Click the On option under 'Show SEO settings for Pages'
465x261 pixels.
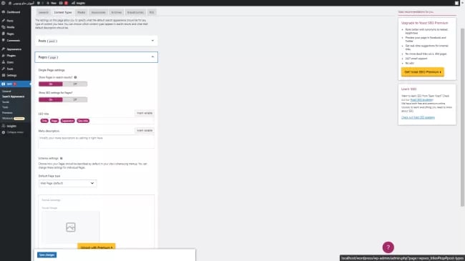[51, 99]
